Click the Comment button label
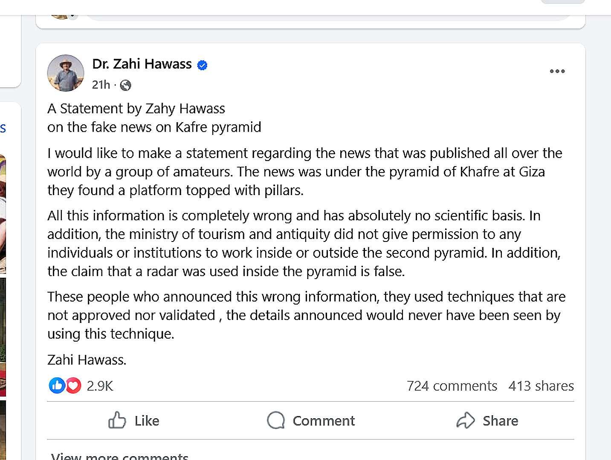Screen dimensions: 611x460 pyautogui.click(x=324, y=421)
